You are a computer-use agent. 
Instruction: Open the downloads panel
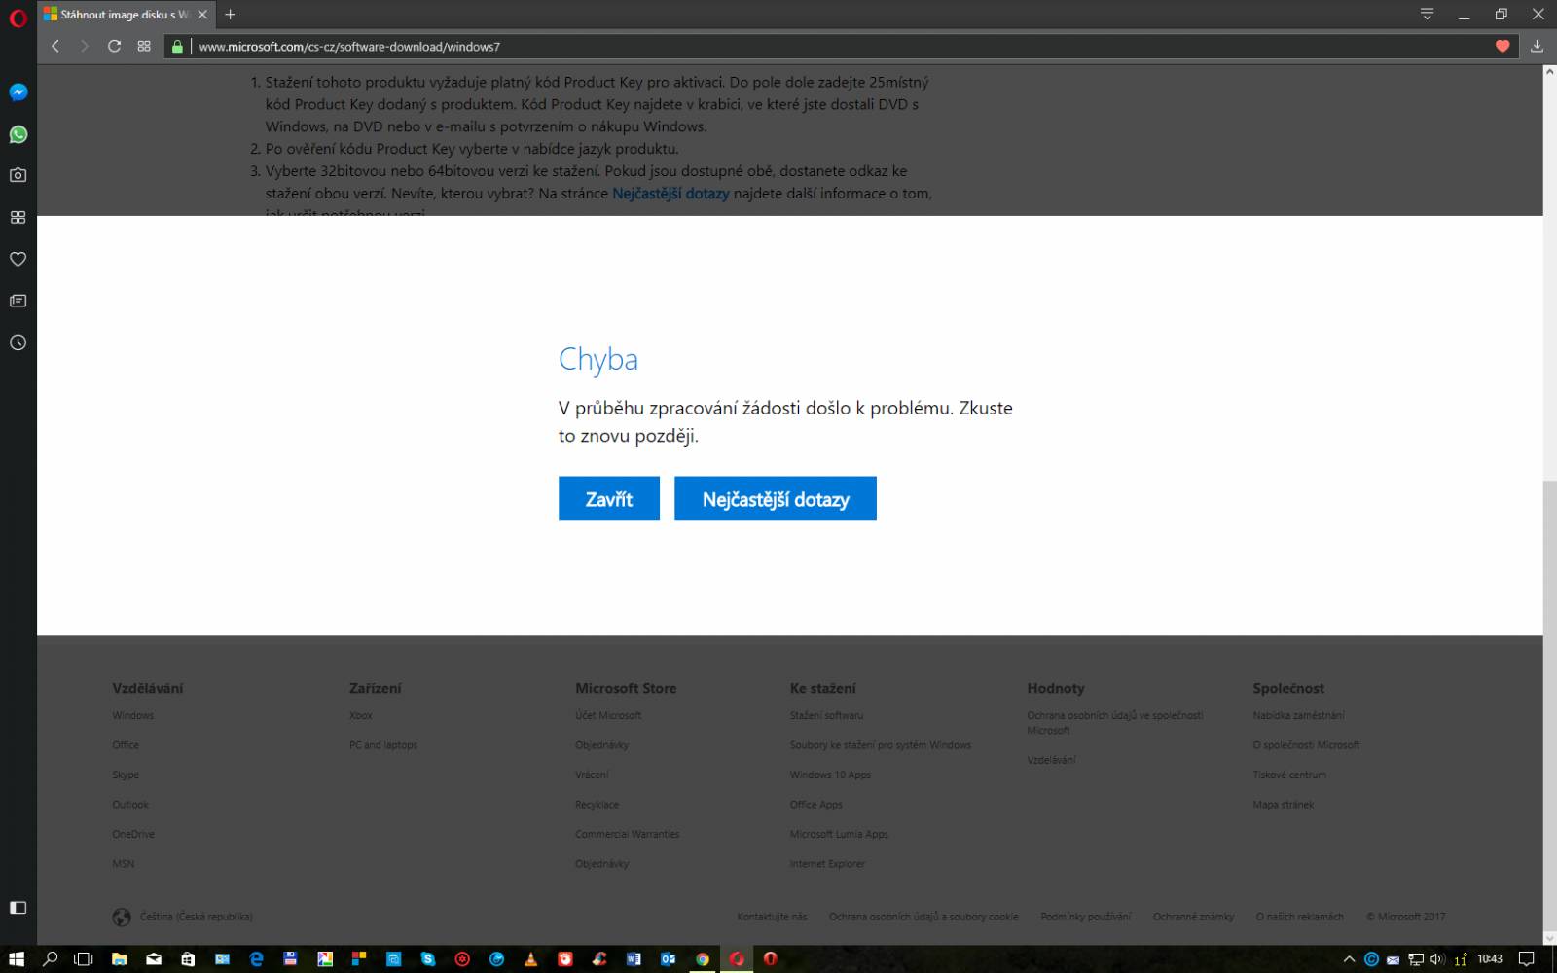tap(1537, 46)
